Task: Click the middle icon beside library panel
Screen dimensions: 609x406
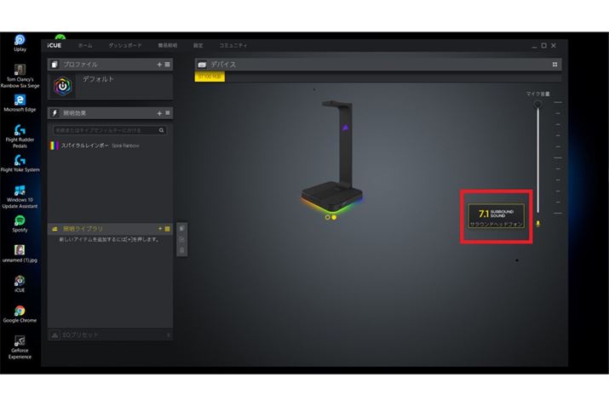Action: tap(181, 239)
